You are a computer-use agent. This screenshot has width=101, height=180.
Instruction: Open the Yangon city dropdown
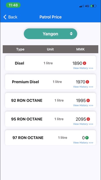pos(50,34)
